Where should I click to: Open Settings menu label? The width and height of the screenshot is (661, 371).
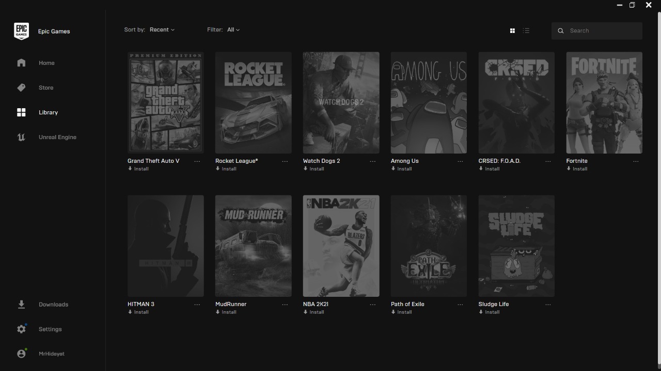50,329
